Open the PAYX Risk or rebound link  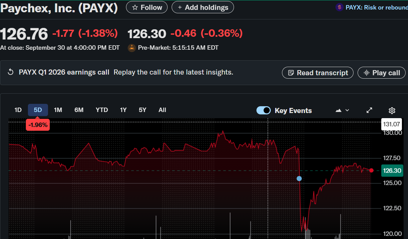coord(376,7)
